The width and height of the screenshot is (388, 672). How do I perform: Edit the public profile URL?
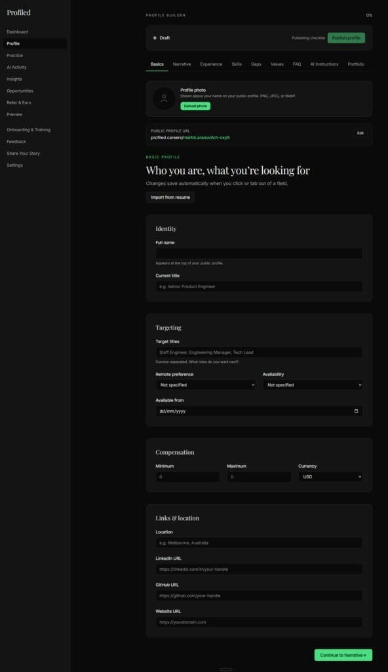point(360,133)
